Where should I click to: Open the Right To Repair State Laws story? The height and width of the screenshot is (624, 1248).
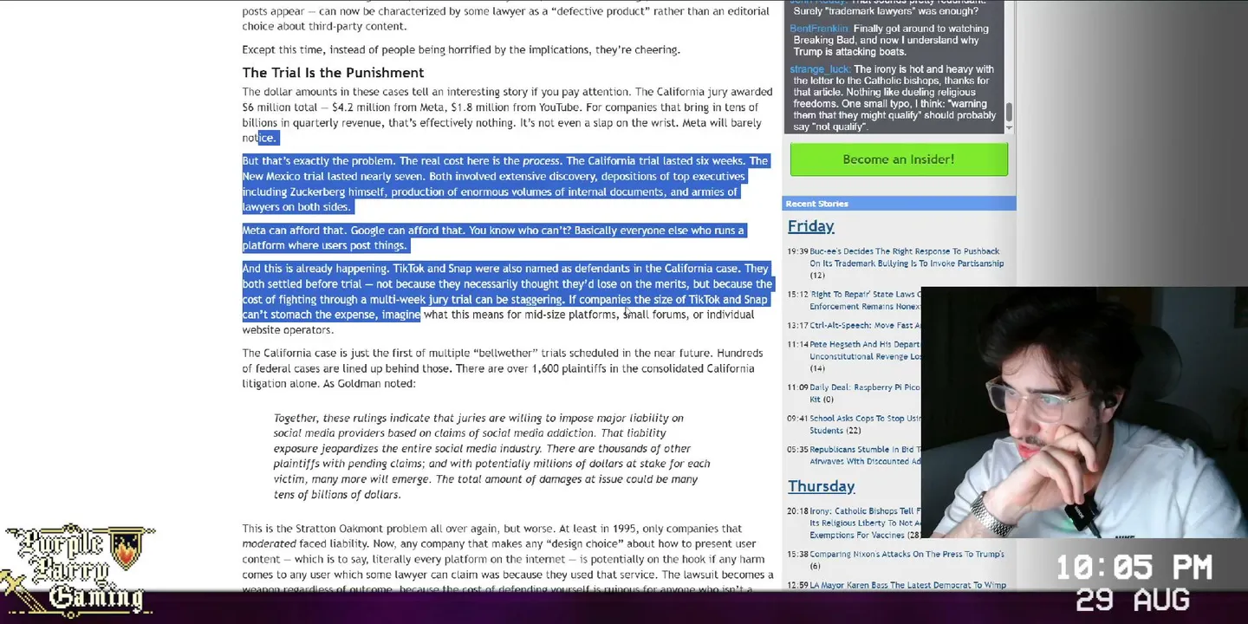pyautogui.click(x=865, y=300)
